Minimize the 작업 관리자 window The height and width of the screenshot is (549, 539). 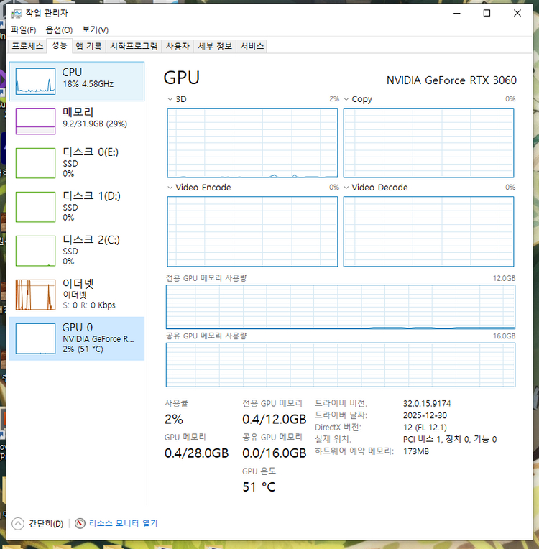pyautogui.click(x=456, y=14)
